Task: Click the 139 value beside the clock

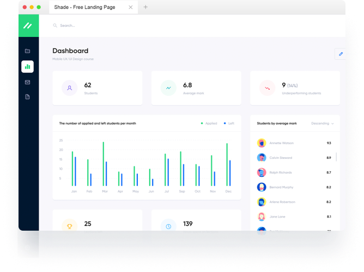Action: pyautogui.click(x=188, y=224)
